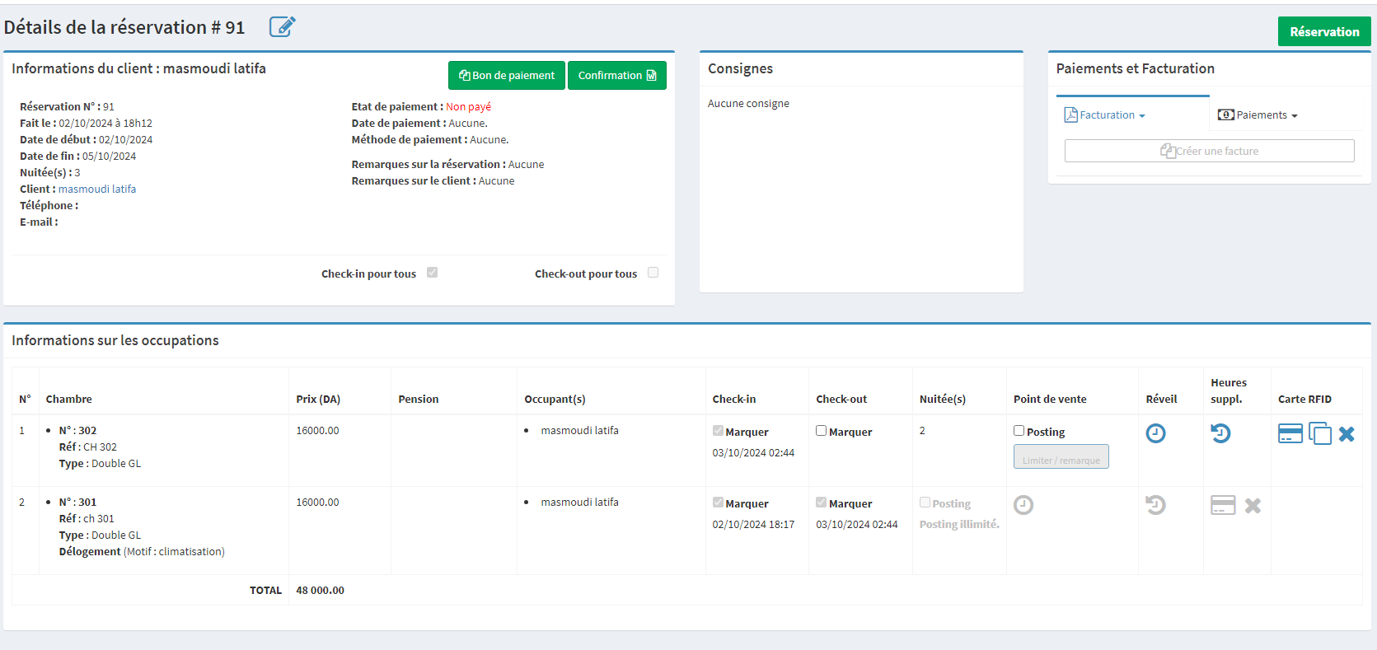Viewport: 1377px width, 650px height.
Task: Click the edit reservation pencil icon
Action: pos(282,27)
